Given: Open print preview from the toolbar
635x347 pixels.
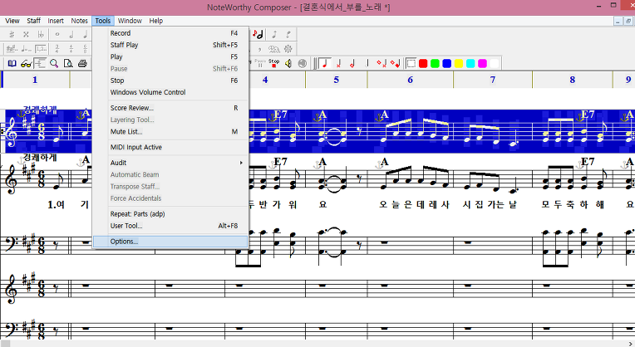Looking at the screenshot, I should pos(68,63).
